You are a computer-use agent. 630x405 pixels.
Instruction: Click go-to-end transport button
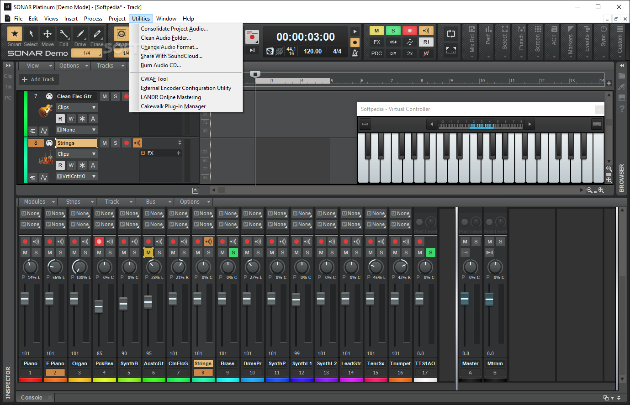[x=252, y=51]
